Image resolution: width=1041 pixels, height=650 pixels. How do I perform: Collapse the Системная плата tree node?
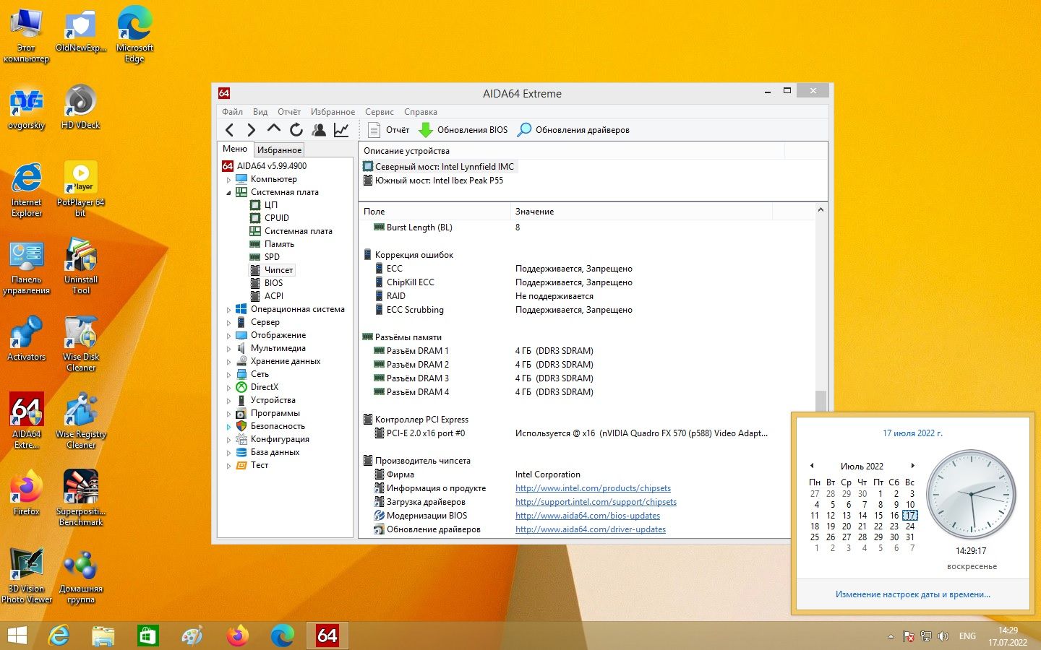229,193
